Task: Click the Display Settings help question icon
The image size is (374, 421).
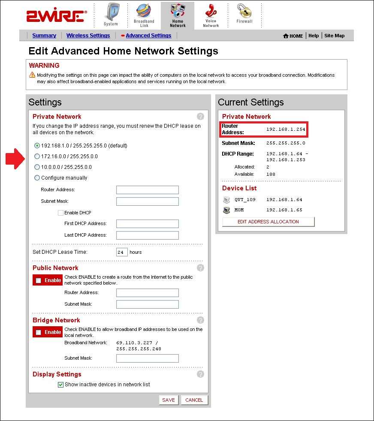Action: coord(200,374)
